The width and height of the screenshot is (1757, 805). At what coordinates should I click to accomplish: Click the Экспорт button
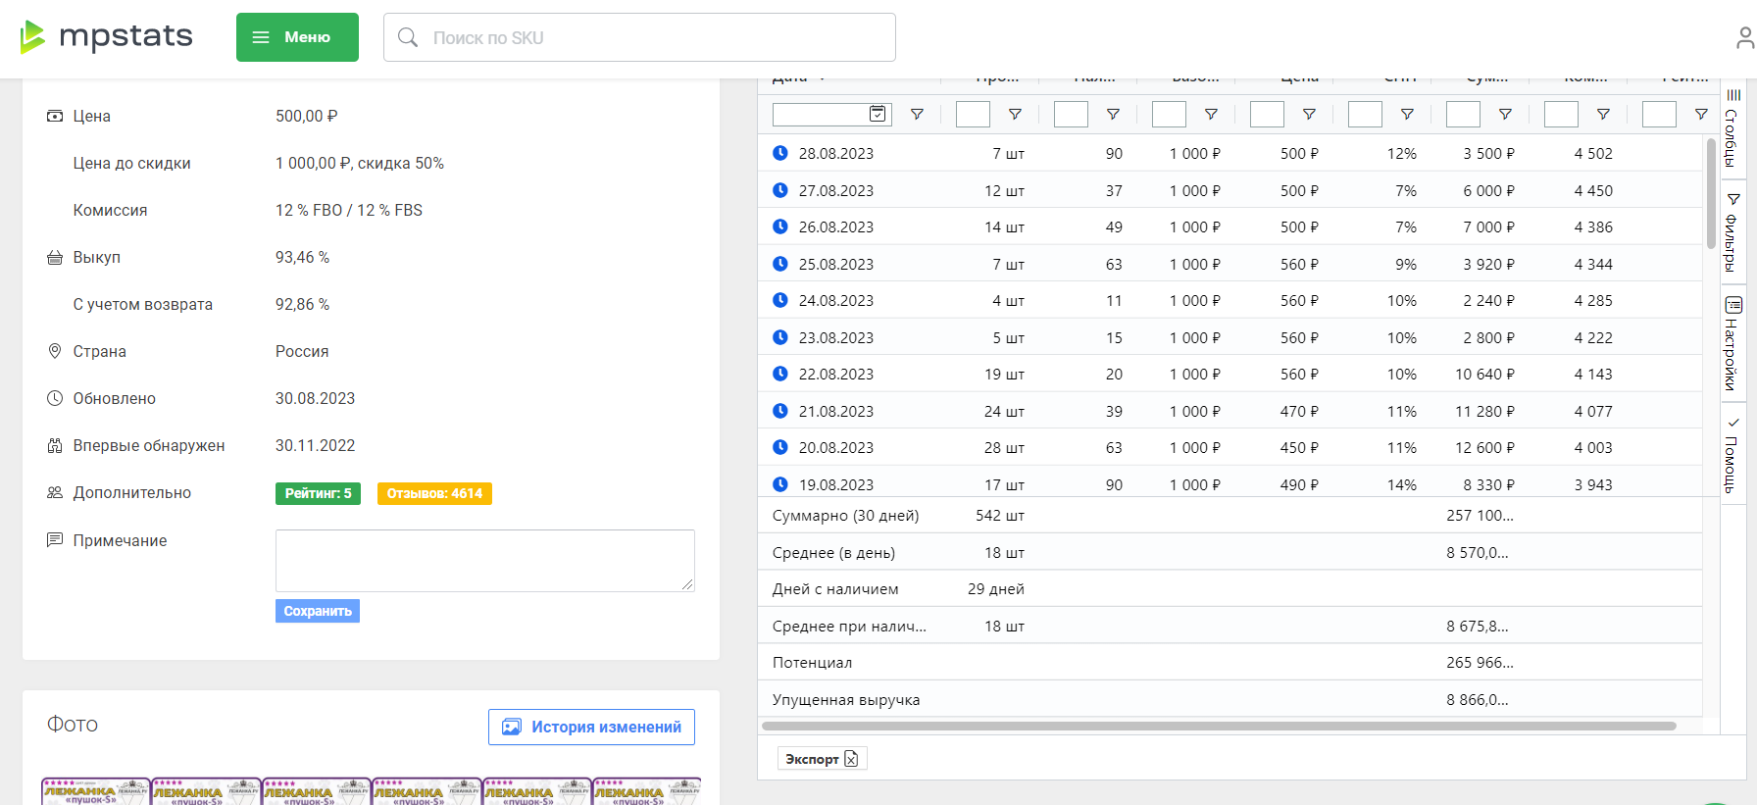pos(822,758)
